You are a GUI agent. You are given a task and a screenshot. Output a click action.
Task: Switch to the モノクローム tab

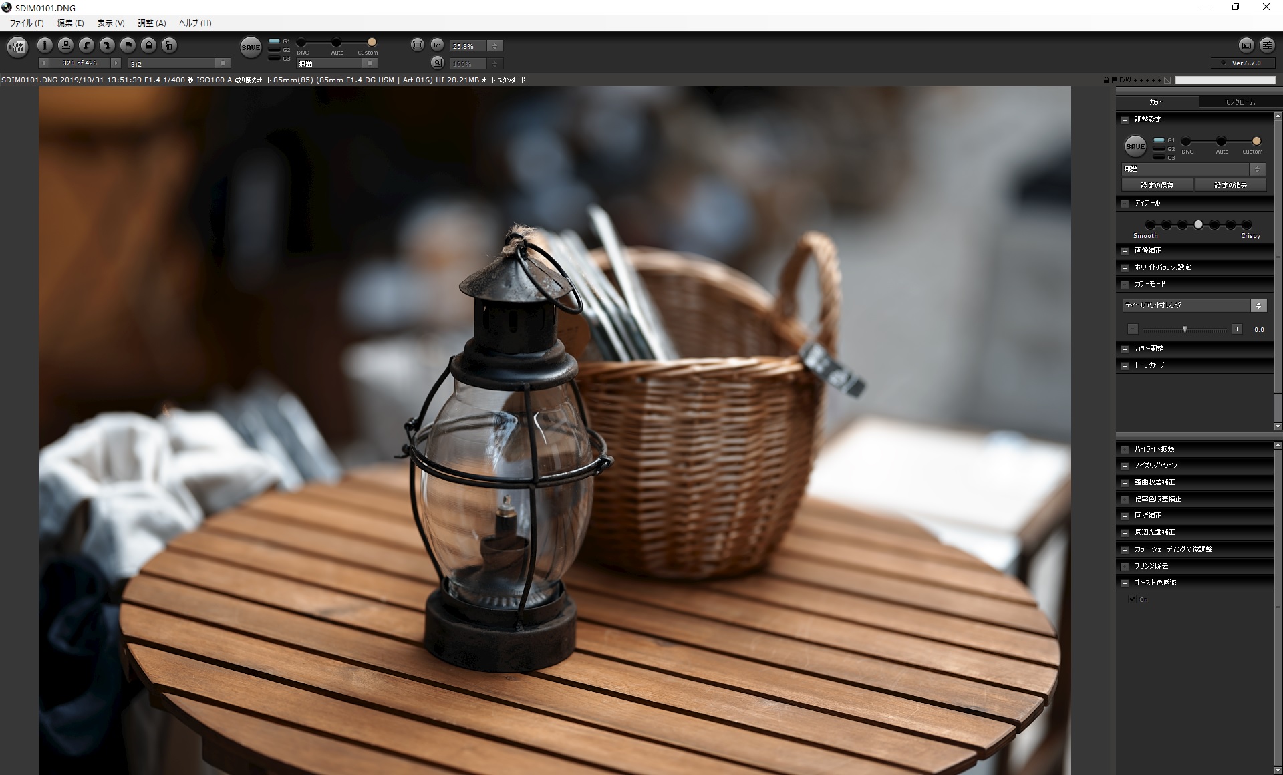1240,102
